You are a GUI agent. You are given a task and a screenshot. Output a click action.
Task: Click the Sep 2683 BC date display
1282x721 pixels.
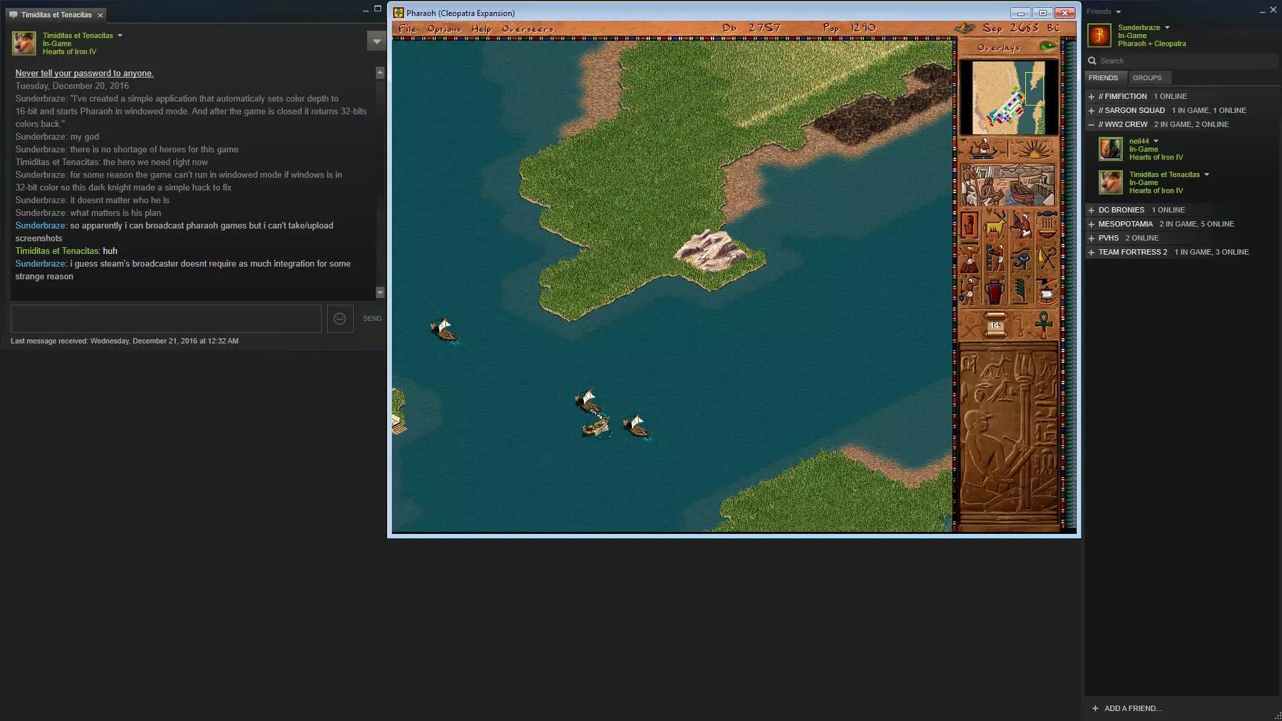click(x=1021, y=28)
